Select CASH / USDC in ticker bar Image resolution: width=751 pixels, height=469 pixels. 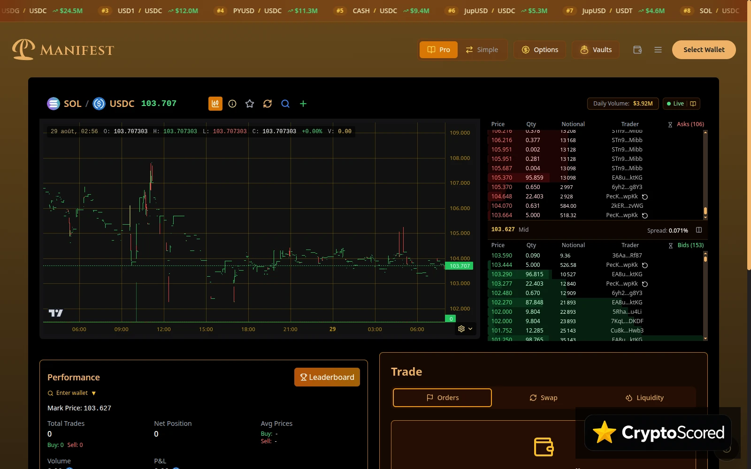point(382,10)
